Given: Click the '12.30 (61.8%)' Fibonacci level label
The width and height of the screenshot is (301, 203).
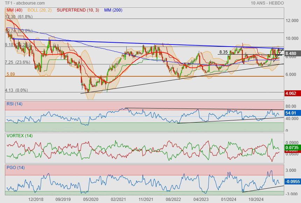Looking at the screenshot, I should point(19,17).
